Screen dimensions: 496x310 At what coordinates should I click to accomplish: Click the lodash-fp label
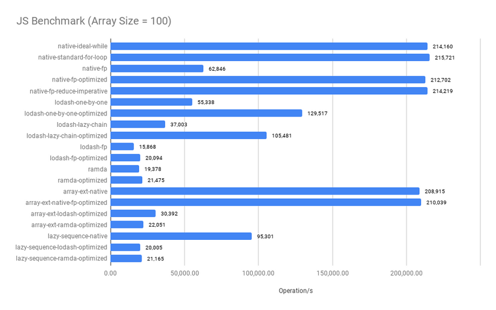tap(93, 147)
